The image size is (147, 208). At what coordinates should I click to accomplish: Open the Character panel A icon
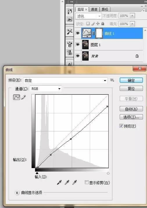coord(70,64)
